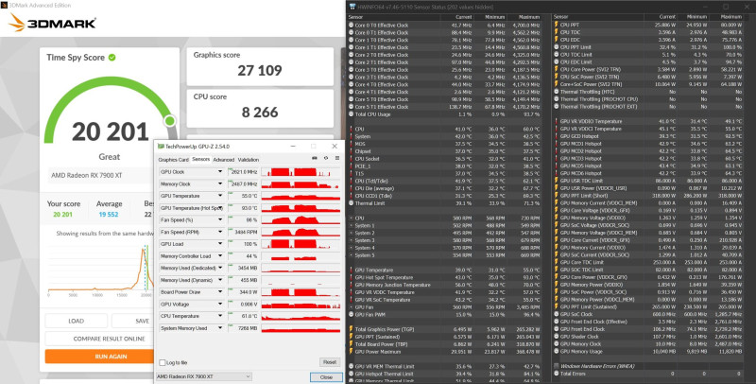The image size is (756, 384).
Task: Switch to the Graphics Card tab in GPU-Z
Action: click(x=173, y=160)
